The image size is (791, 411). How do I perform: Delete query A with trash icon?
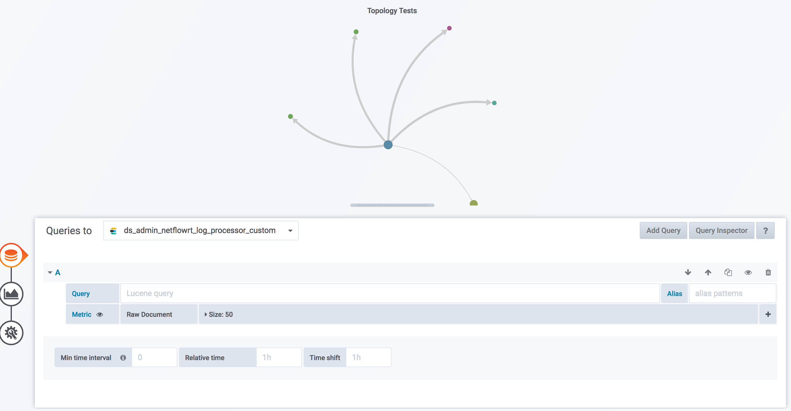[768, 272]
